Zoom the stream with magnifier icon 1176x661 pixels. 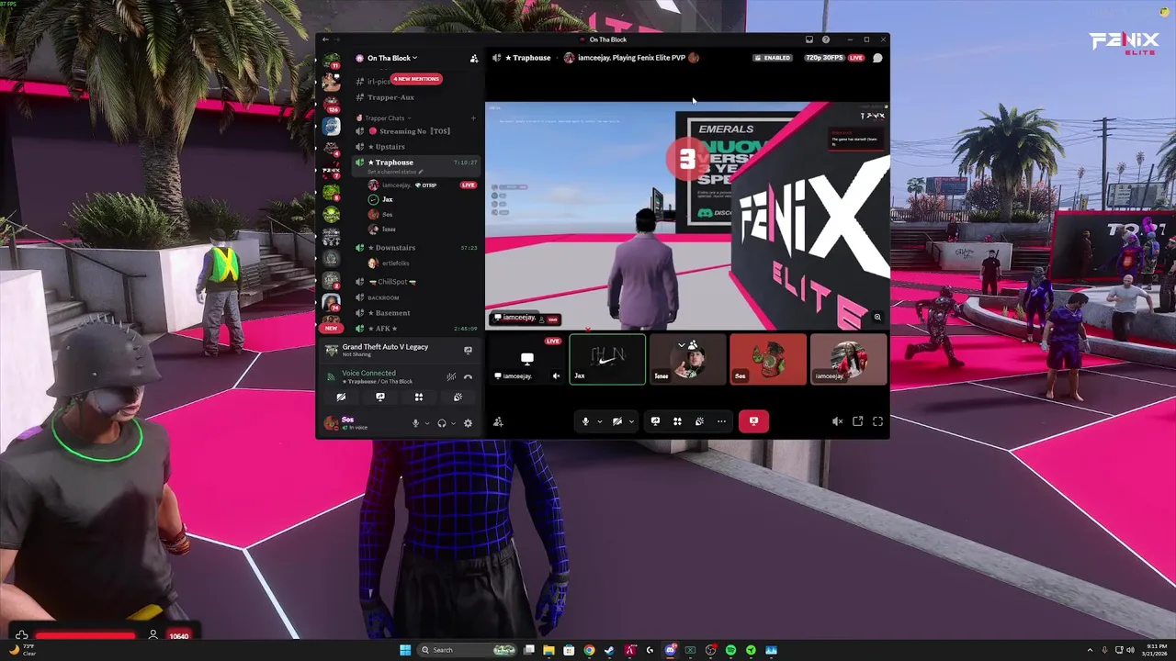(x=877, y=318)
